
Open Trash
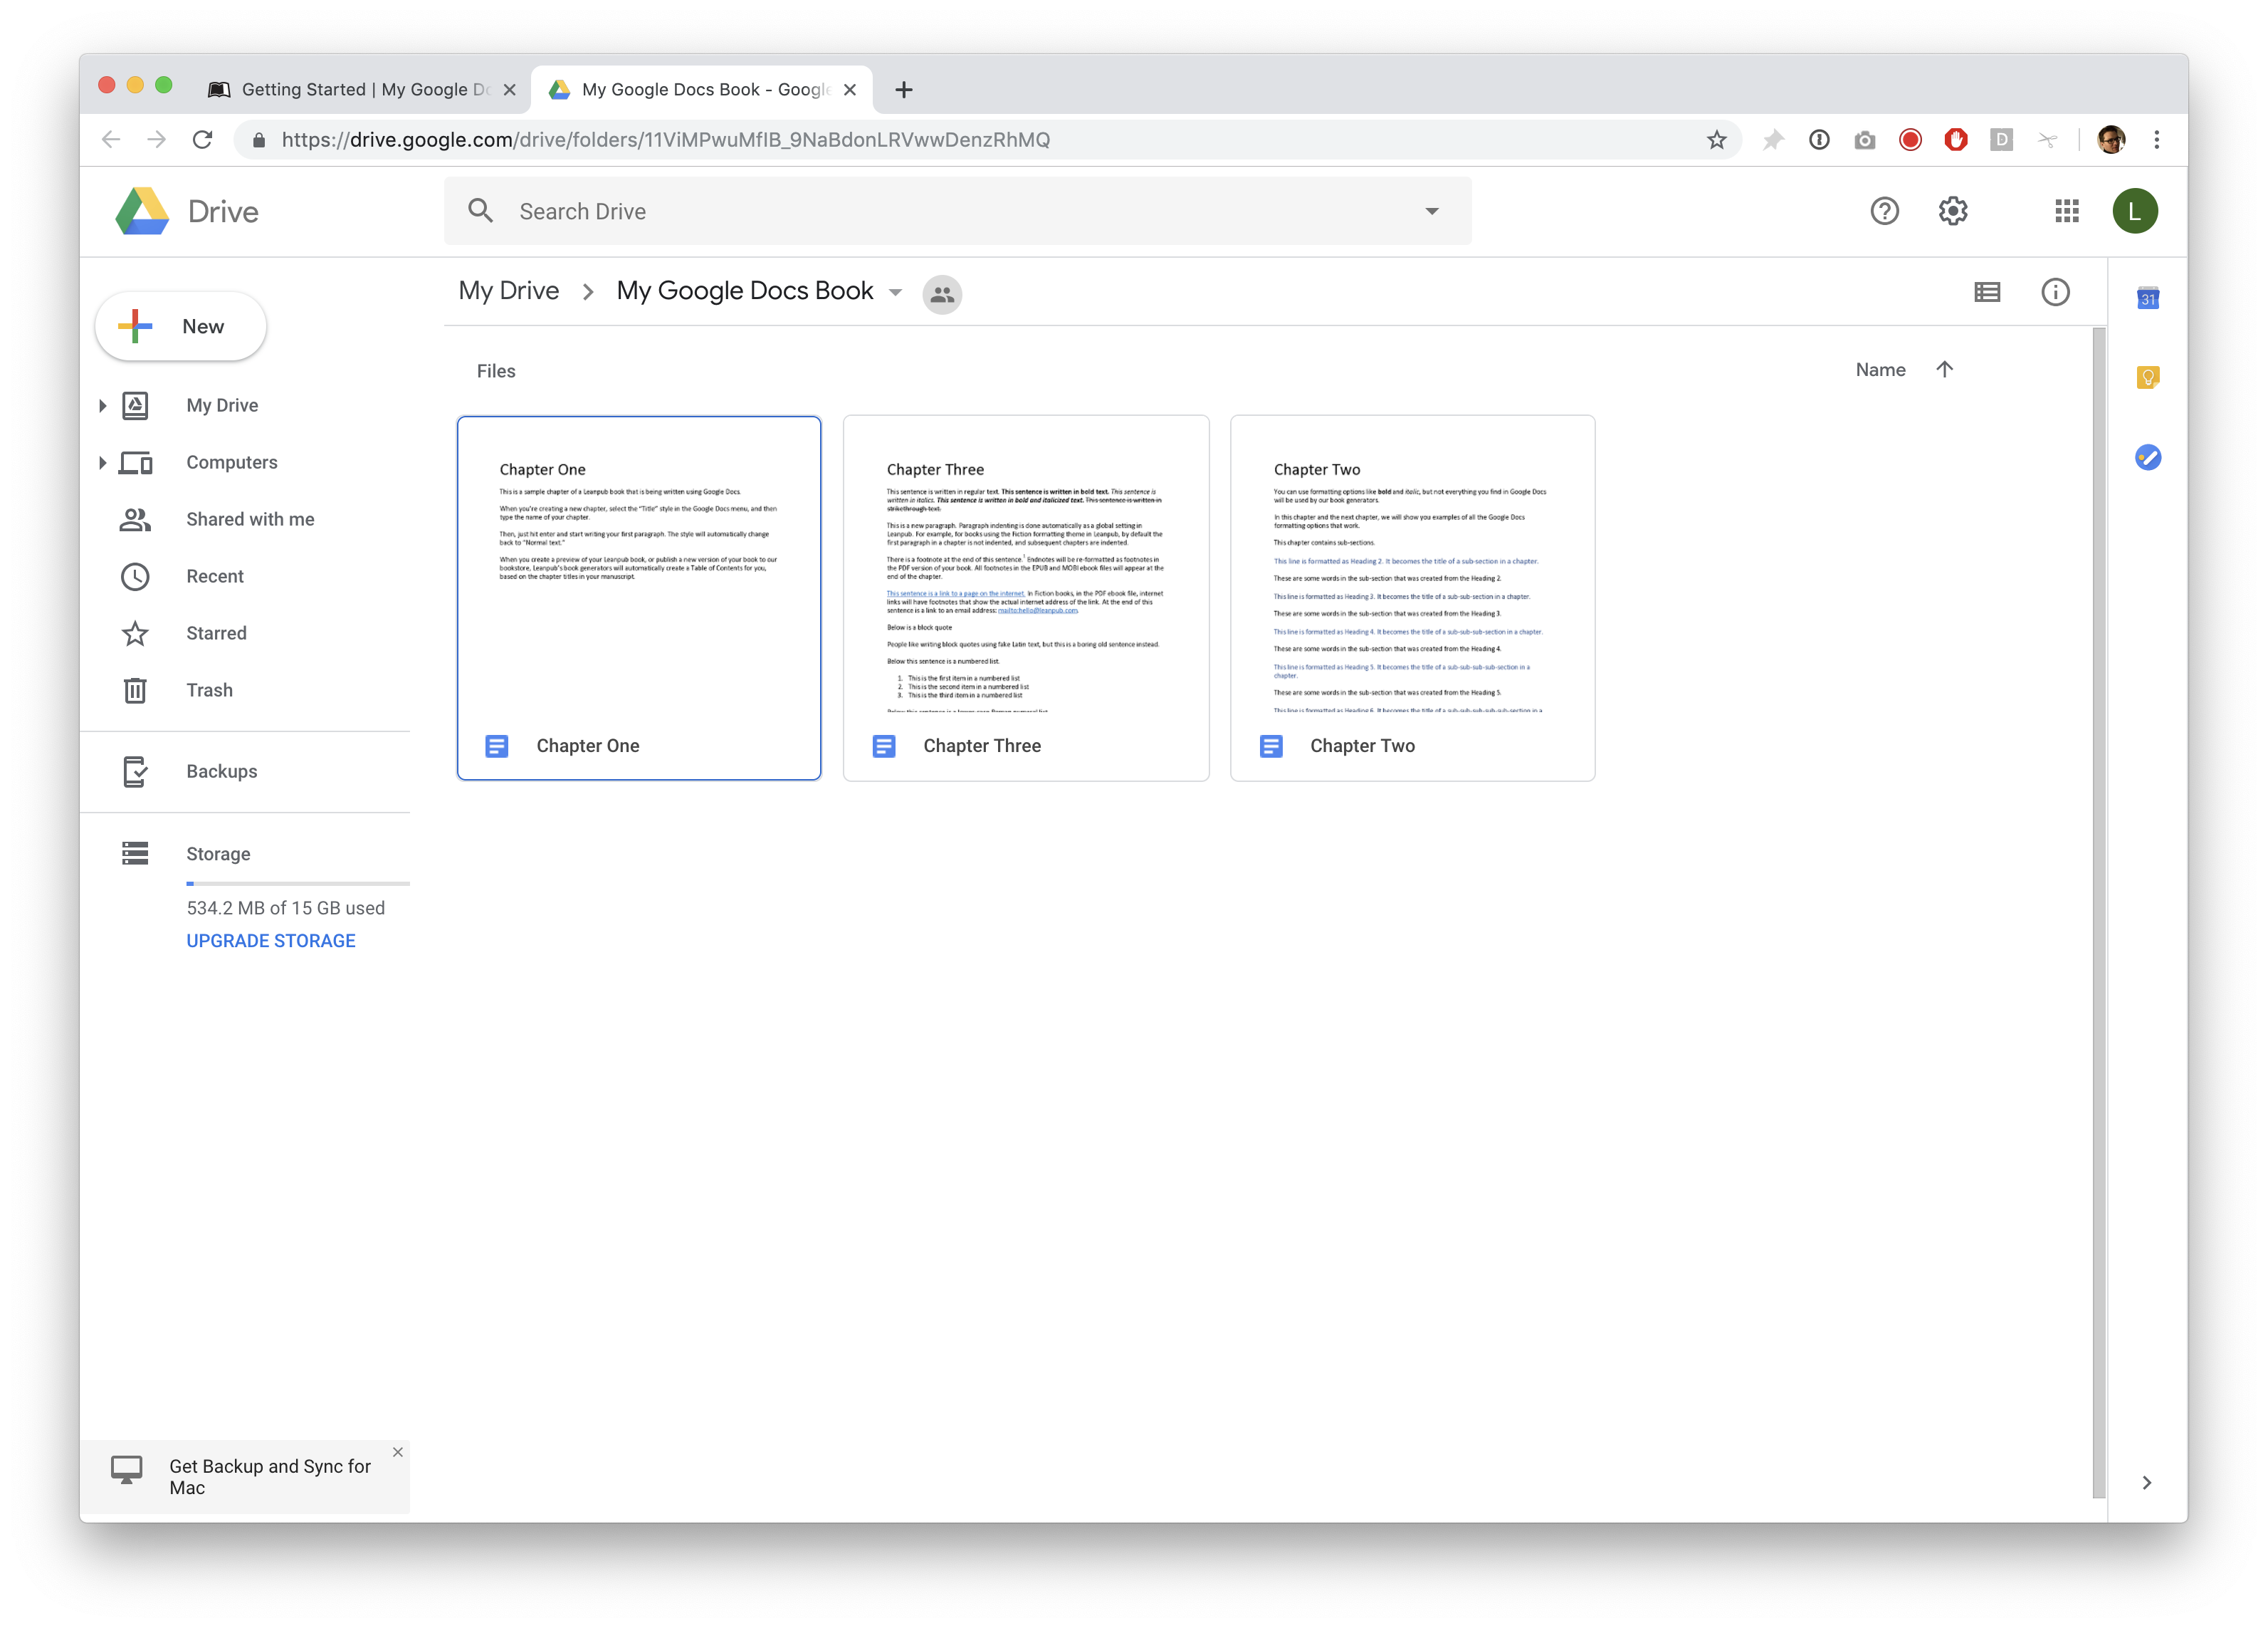coord(209,690)
